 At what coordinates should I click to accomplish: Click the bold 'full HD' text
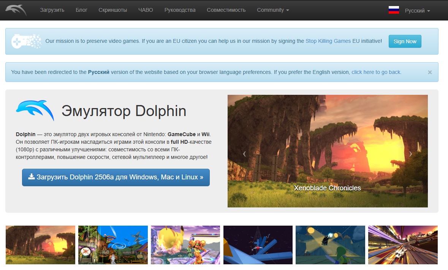(x=179, y=142)
